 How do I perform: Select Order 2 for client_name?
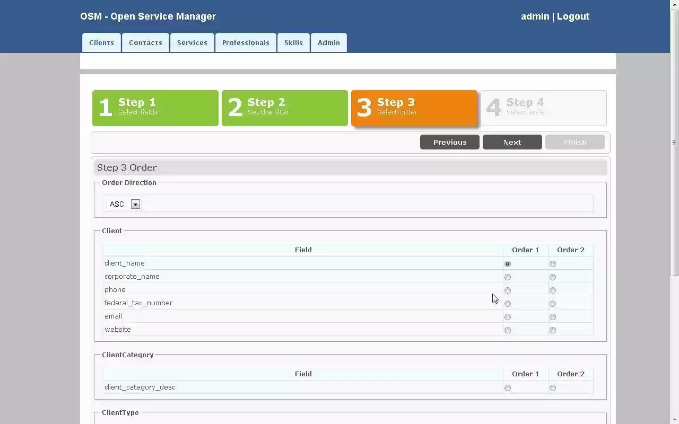(553, 264)
